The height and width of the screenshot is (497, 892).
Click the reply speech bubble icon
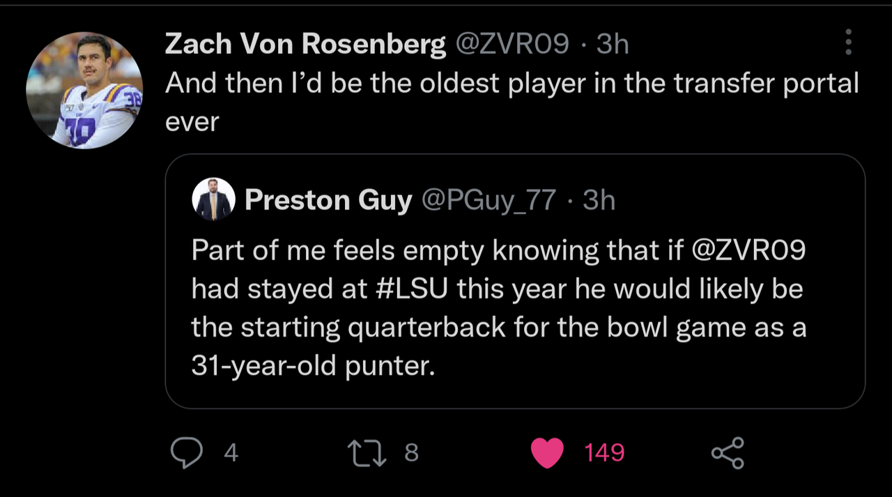coord(187,453)
